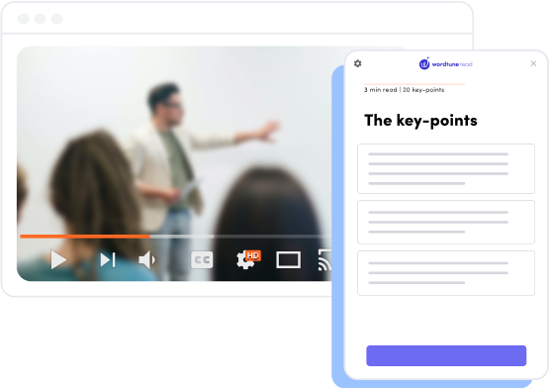
Task: Click the purple button at panel bottom
Action: pos(446,355)
